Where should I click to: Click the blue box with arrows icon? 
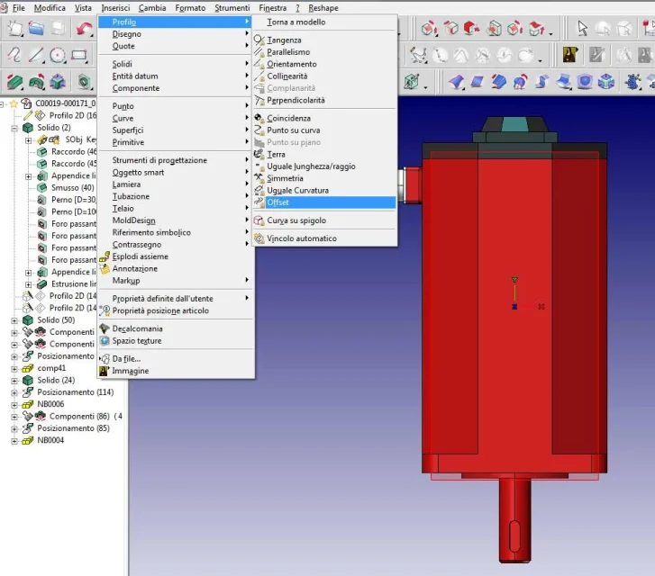coord(606,81)
